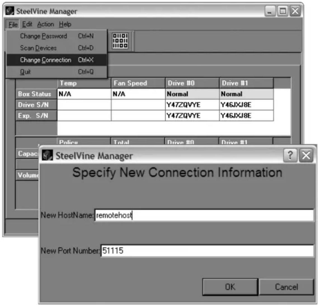Open the Edit menu
Screen dimensions: 318x305
coord(27,24)
